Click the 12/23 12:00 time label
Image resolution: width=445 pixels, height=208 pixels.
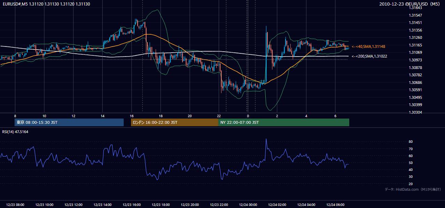point(73,205)
